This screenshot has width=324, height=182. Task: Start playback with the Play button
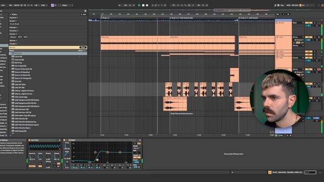pyautogui.click(x=139, y=5)
